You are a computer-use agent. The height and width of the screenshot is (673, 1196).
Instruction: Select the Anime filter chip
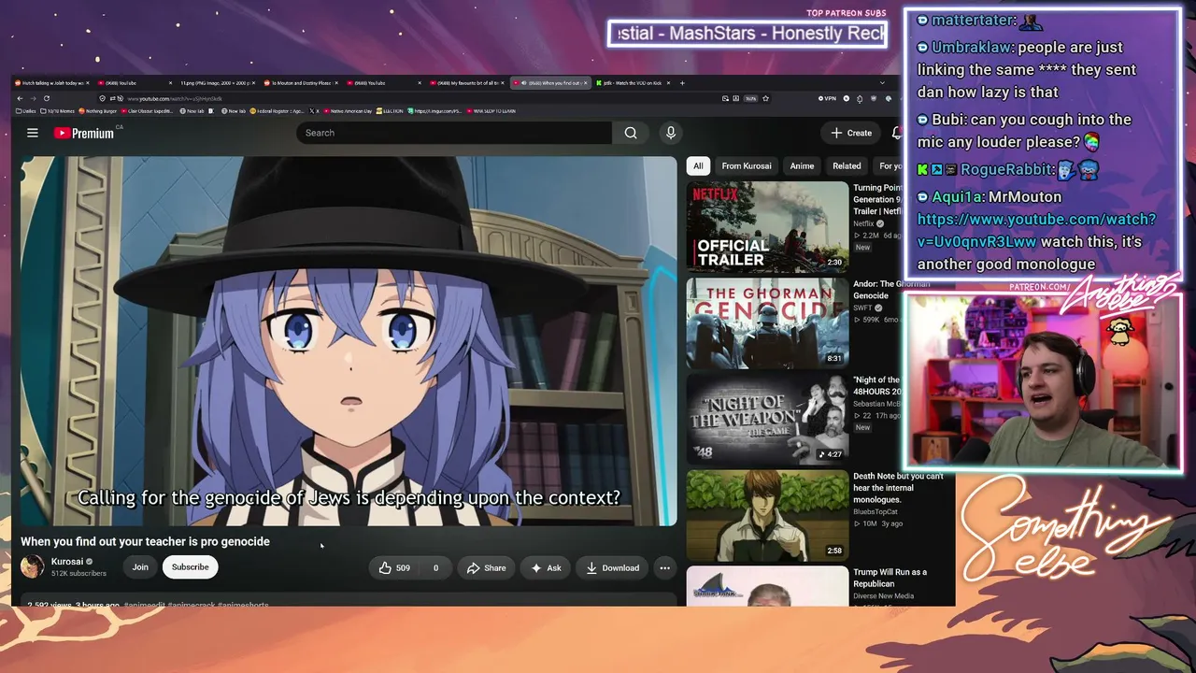(802, 166)
